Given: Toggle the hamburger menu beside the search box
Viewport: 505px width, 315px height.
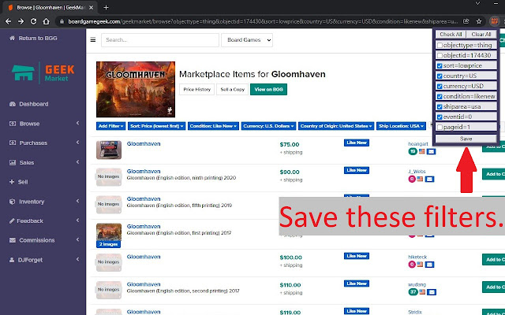Looking at the screenshot, I should pyautogui.click(x=93, y=40).
